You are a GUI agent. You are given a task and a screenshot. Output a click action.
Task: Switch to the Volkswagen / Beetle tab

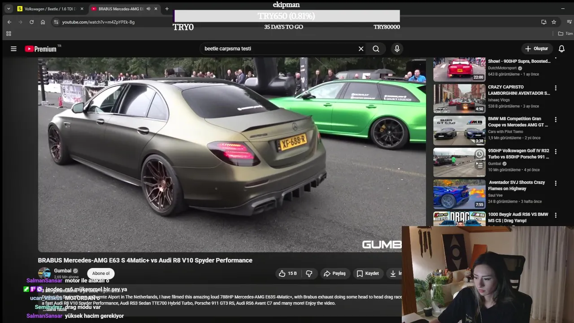click(x=50, y=9)
